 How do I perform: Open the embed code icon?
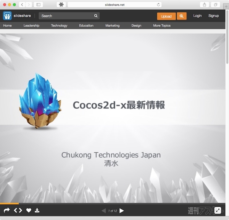[x=18, y=210]
